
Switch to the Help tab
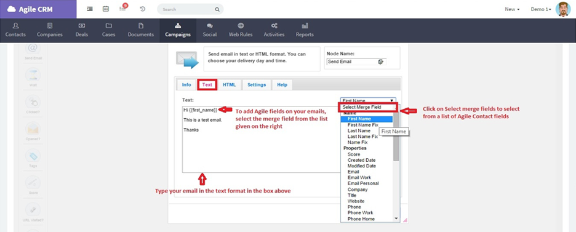(x=282, y=85)
